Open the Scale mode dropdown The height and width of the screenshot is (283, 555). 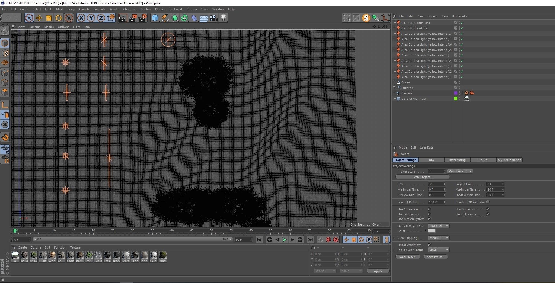coord(351,271)
